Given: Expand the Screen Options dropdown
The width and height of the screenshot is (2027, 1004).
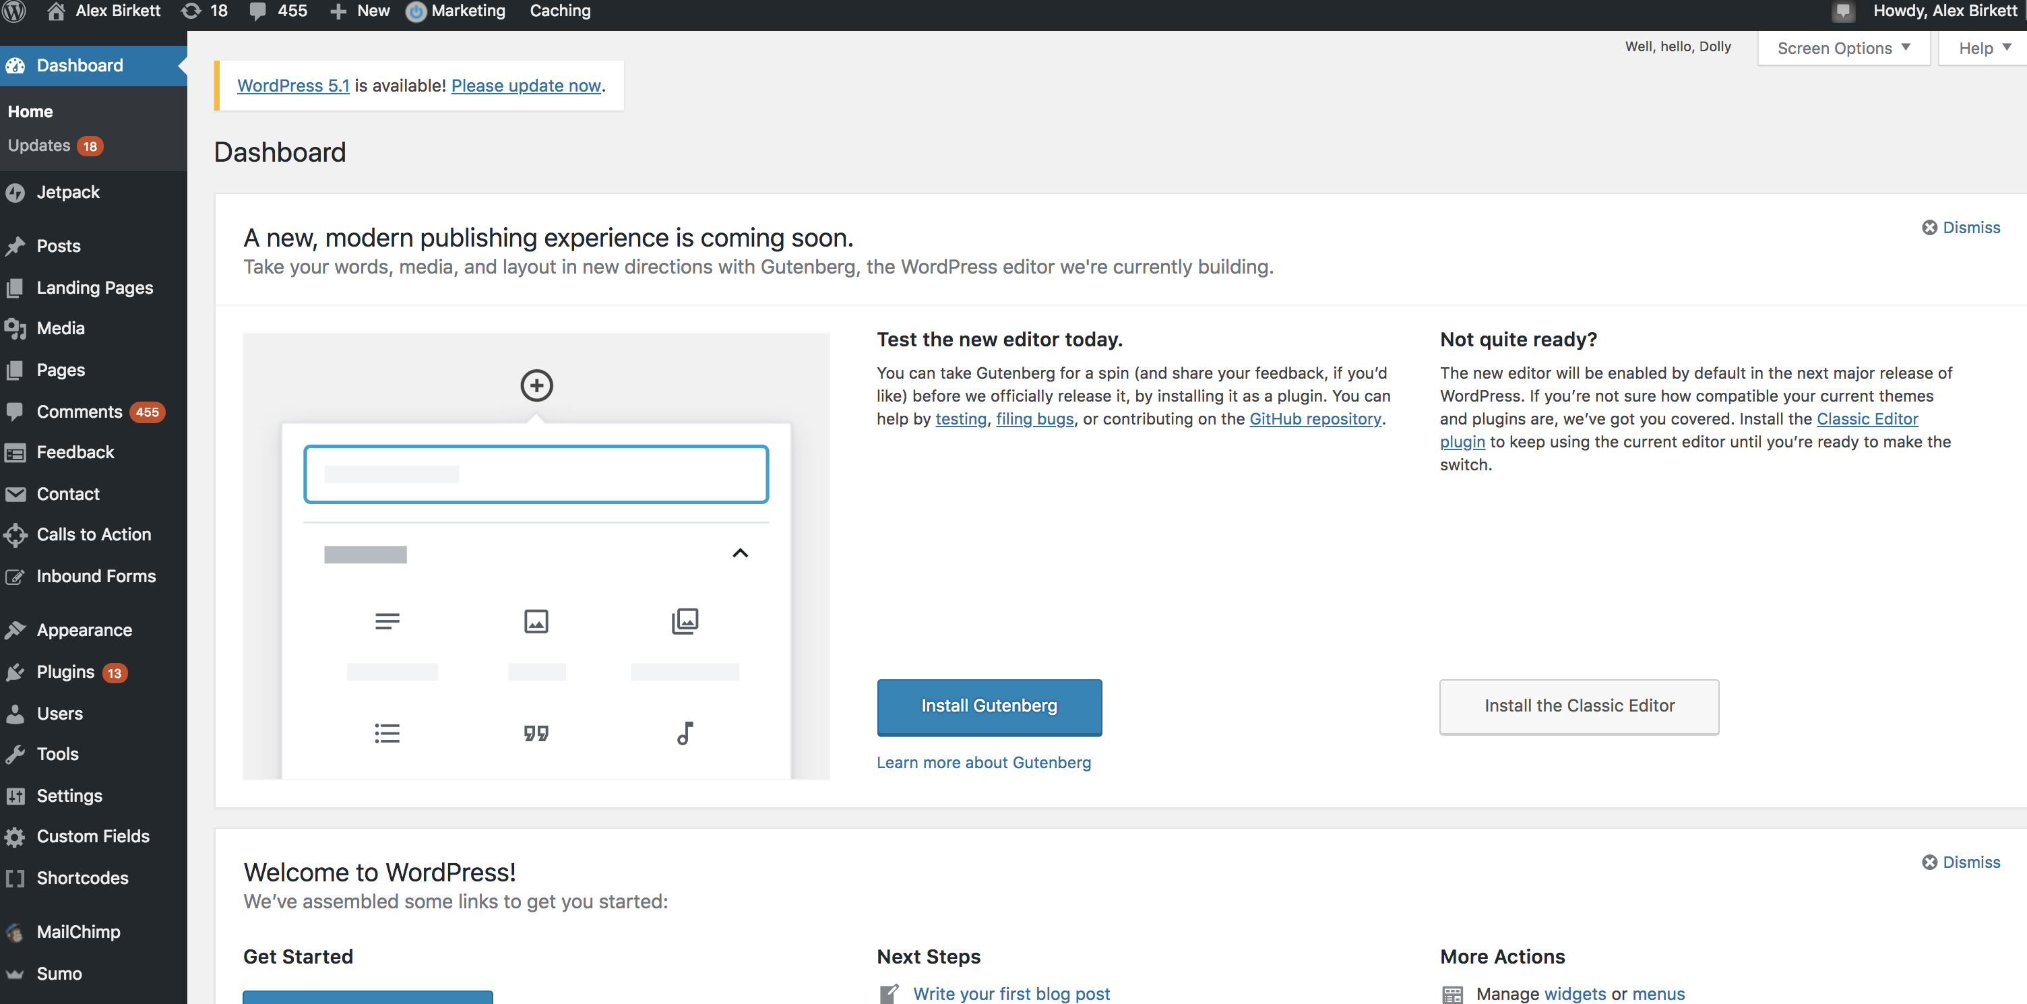Looking at the screenshot, I should point(1843,48).
